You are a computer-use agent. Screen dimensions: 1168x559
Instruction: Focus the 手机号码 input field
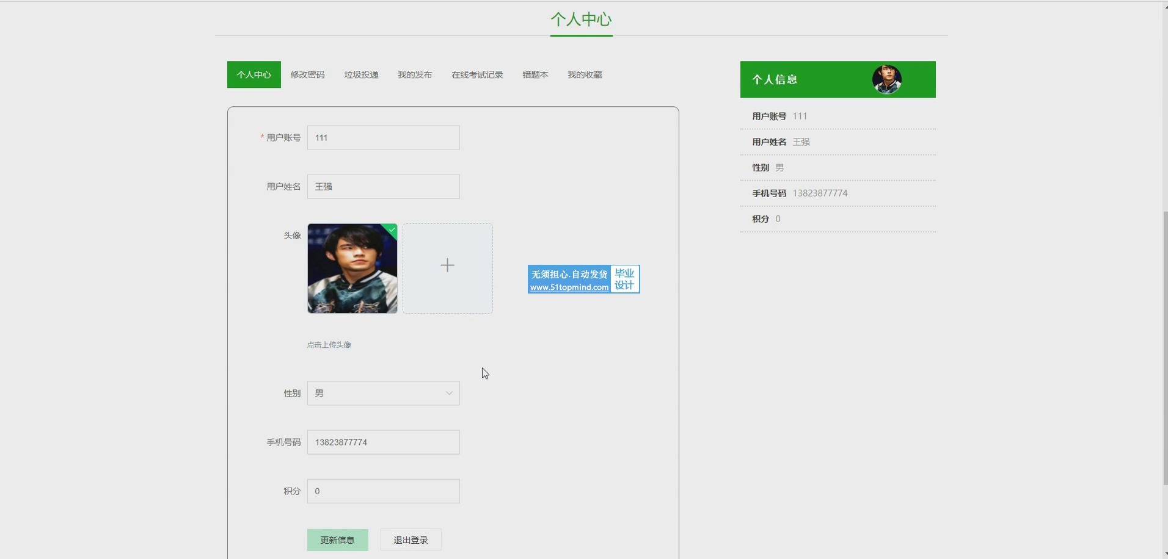(384, 442)
